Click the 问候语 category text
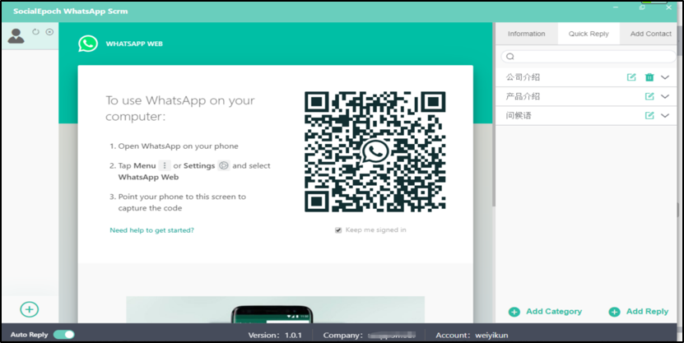Viewport: 684px width, 343px height. pos(519,115)
